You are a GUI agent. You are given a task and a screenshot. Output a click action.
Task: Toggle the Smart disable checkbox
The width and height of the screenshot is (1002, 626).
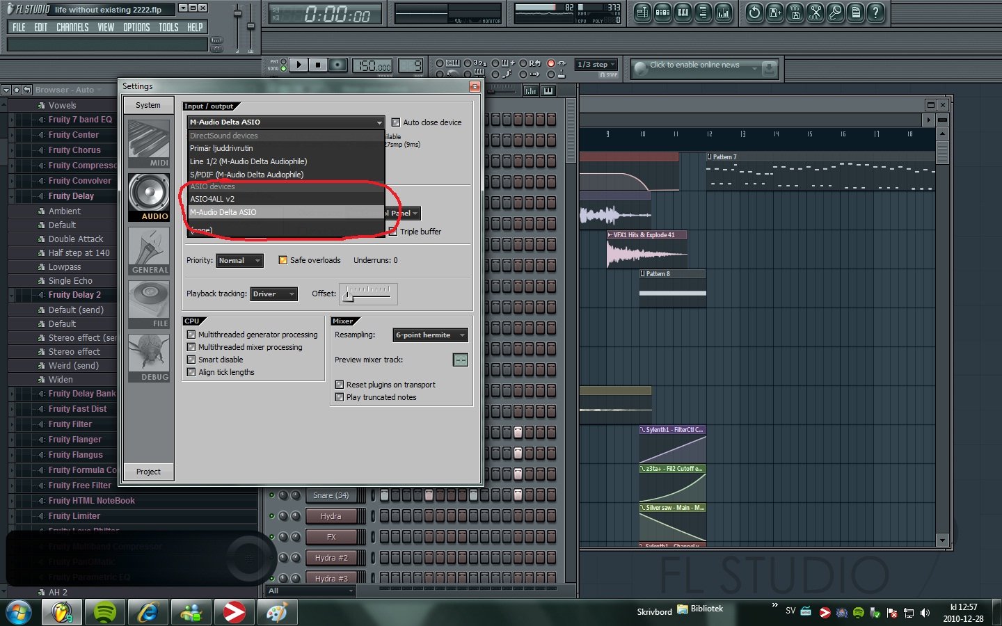pyautogui.click(x=191, y=360)
